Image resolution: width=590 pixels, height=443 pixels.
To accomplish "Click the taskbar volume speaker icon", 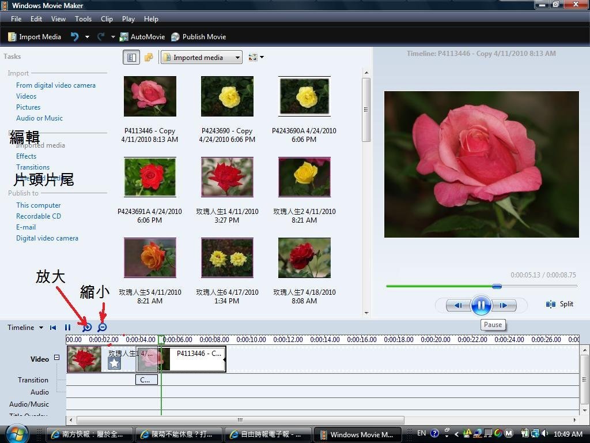I will (x=545, y=434).
